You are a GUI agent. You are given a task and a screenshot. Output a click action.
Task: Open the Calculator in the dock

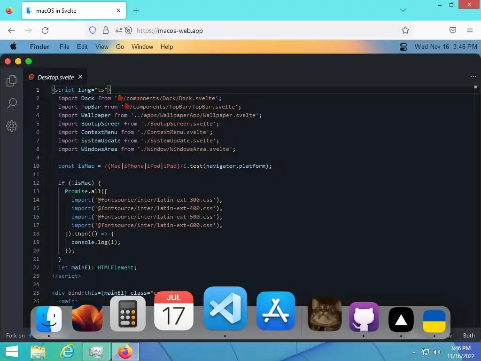click(x=128, y=314)
